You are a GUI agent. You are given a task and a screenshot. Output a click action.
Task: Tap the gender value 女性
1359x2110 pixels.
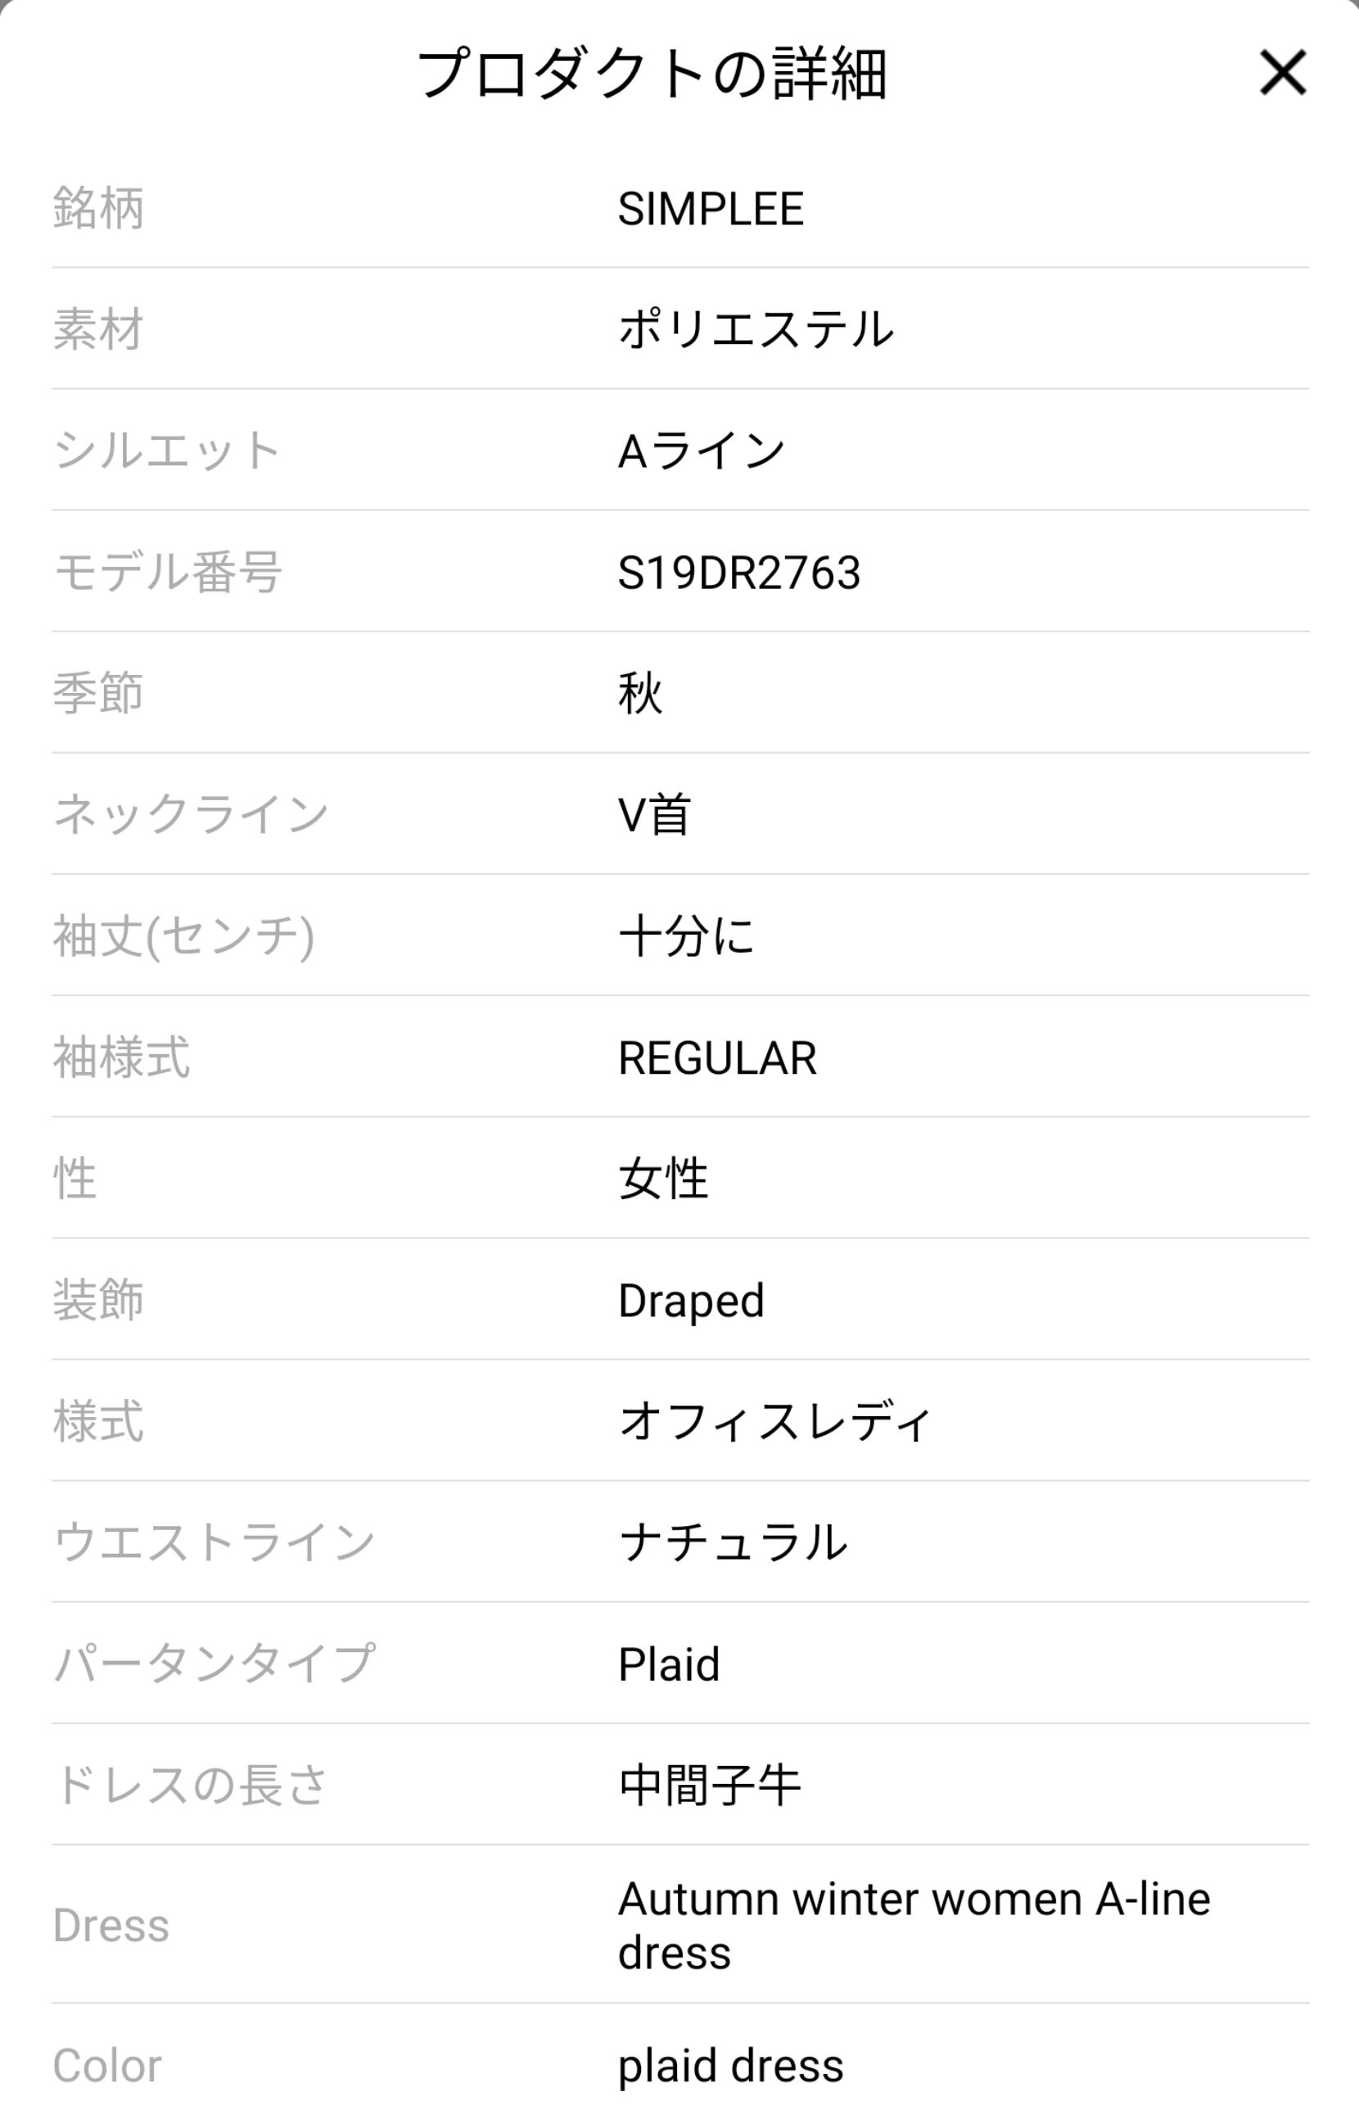[663, 1179]
